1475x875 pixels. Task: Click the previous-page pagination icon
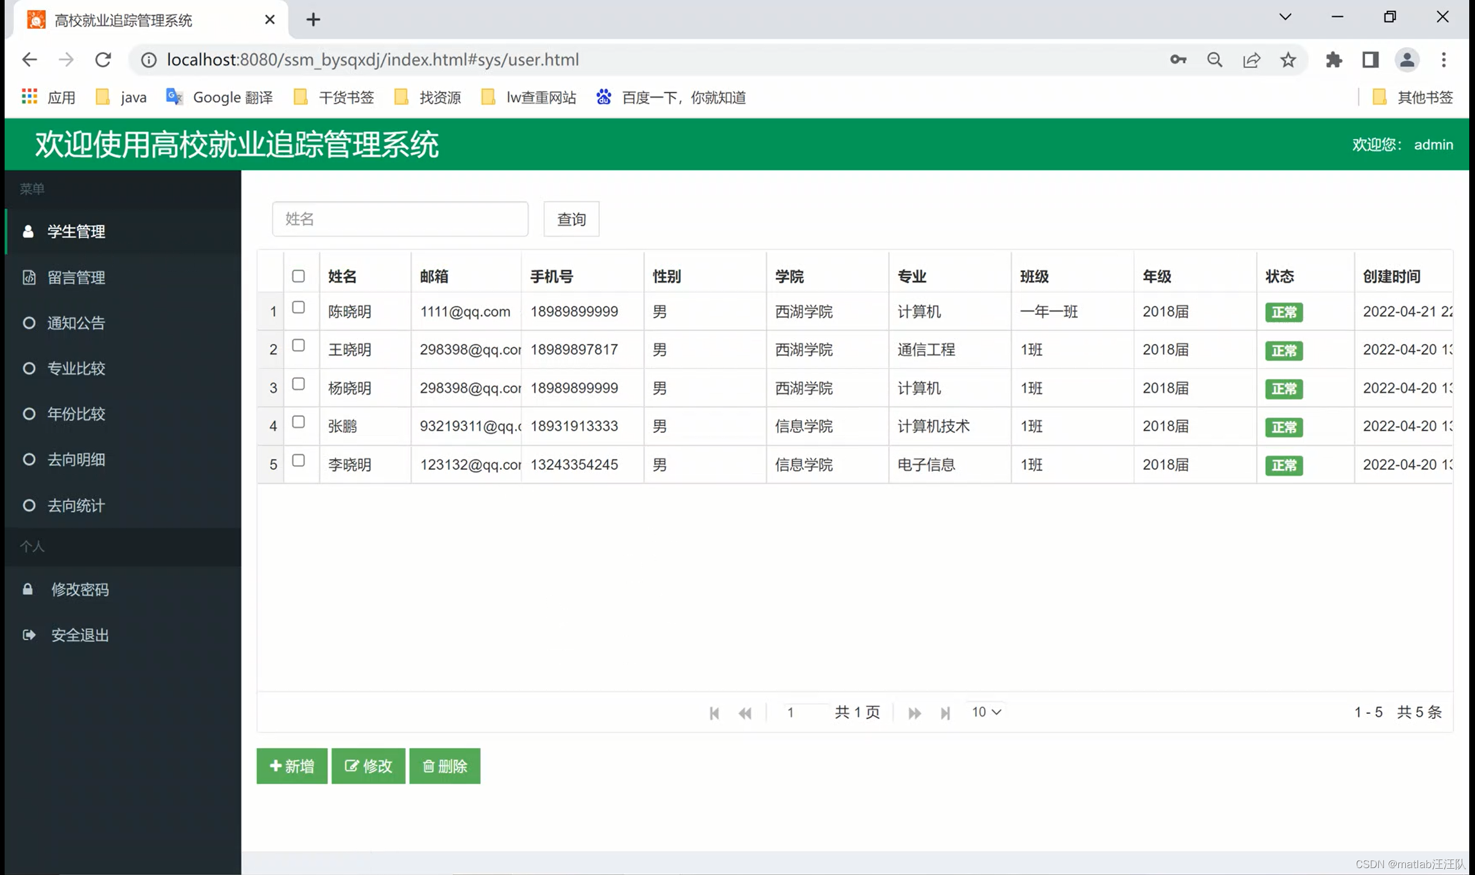(x=745, y=713)
